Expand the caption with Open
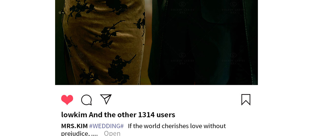313x136 pixels. [112, 133]
